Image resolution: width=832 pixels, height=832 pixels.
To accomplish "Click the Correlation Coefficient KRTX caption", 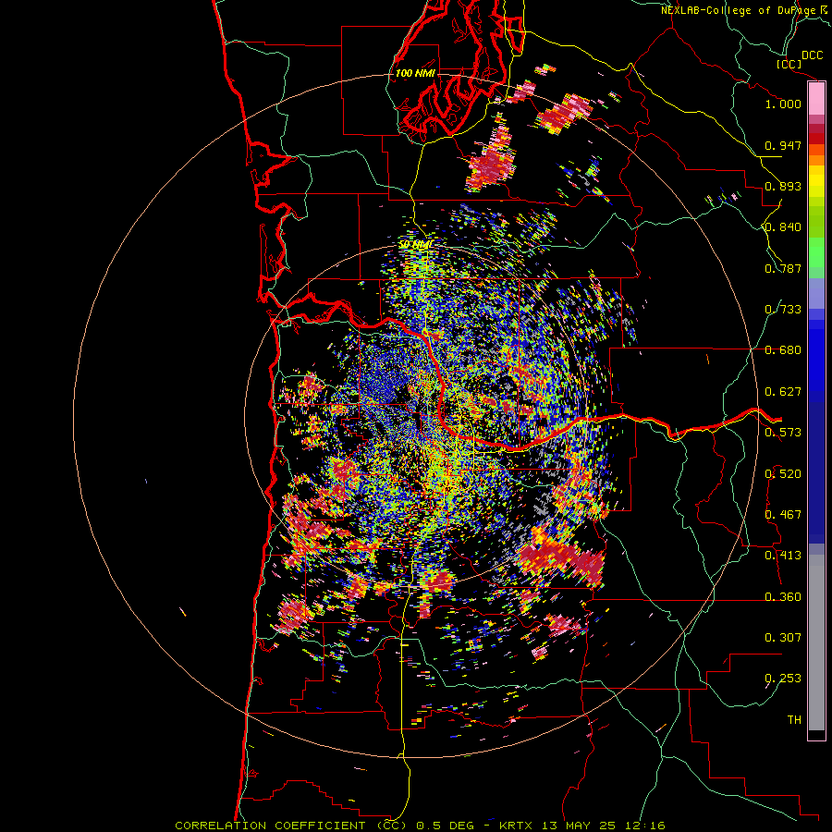I will [420, 826].
